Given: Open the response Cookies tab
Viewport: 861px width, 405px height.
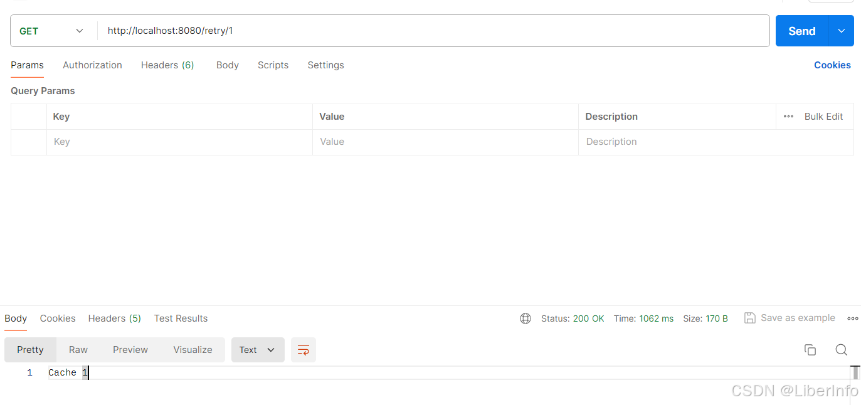Looking at the screenshot, I should click(57, 318).
